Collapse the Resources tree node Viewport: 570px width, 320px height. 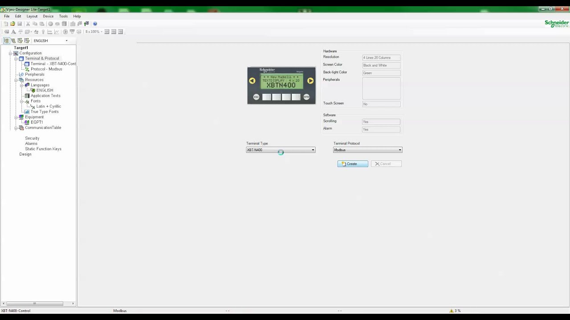coord(16,80)
